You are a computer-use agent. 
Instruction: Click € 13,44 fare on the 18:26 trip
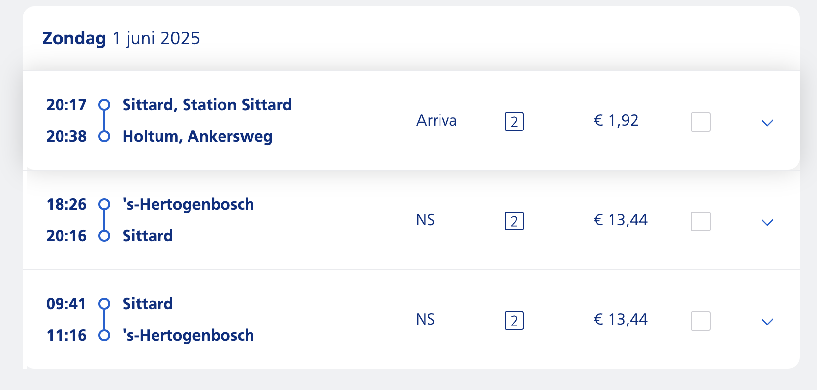point(620,220)
